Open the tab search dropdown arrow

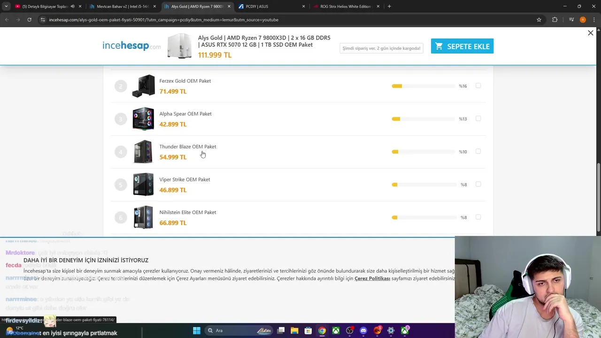coord(6,7)
